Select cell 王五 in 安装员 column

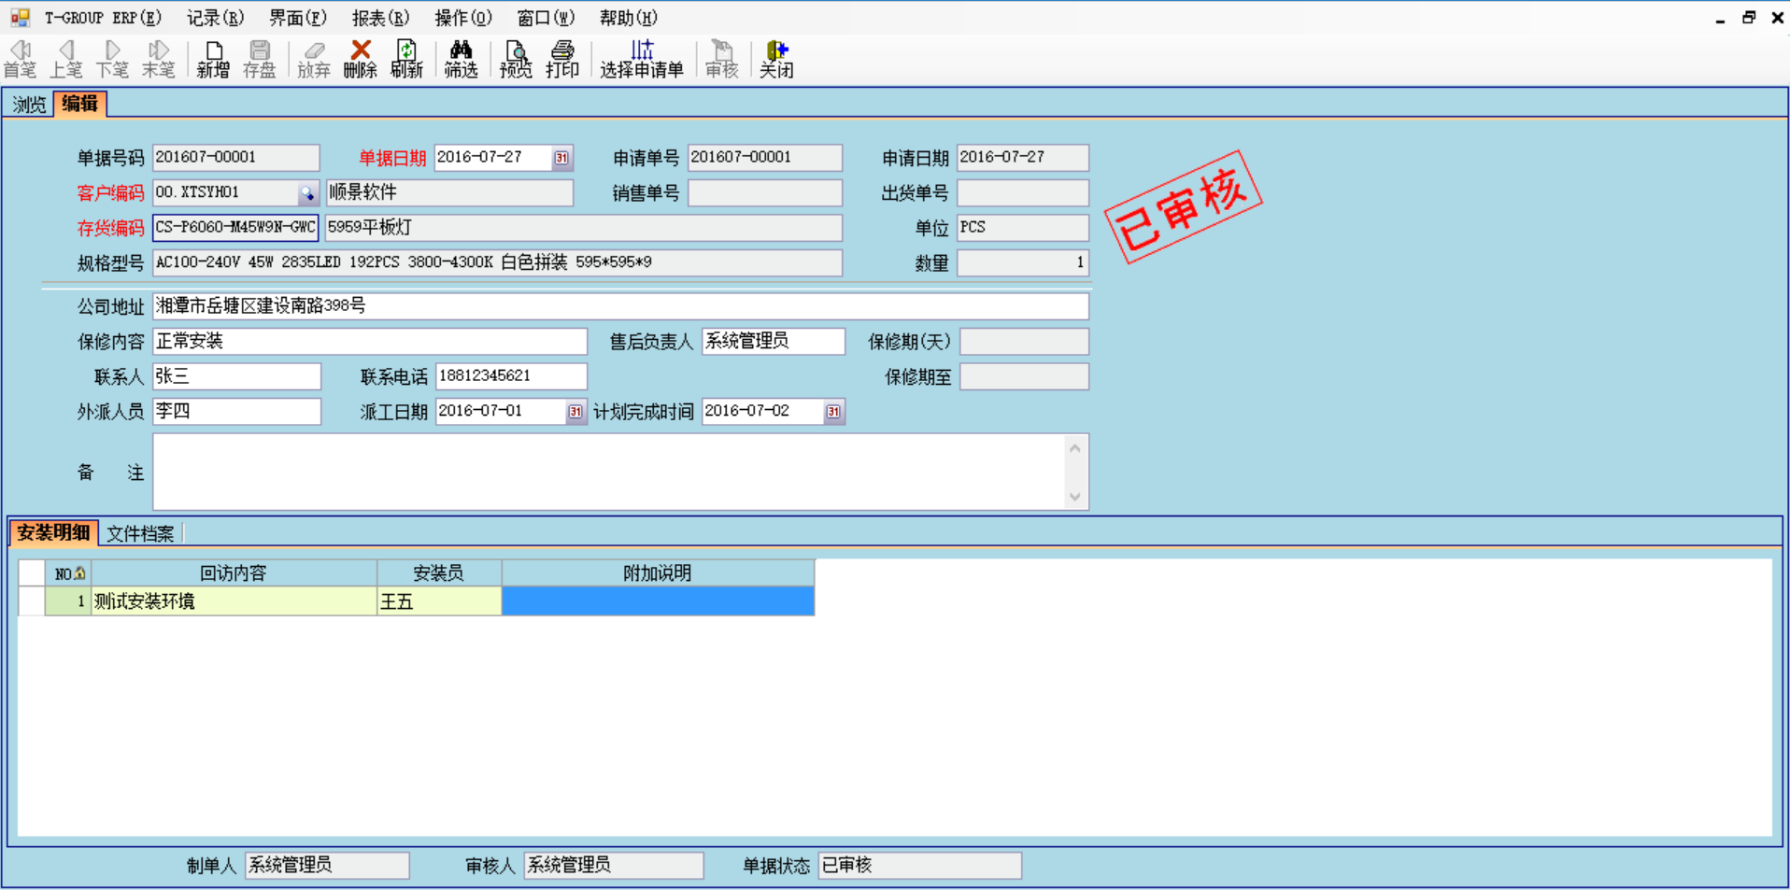pyautogui.click(x=439, y=601)
